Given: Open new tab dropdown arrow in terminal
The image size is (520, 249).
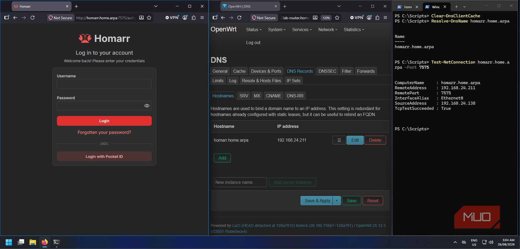Looking at the screenshot, I should pos(464,7).
